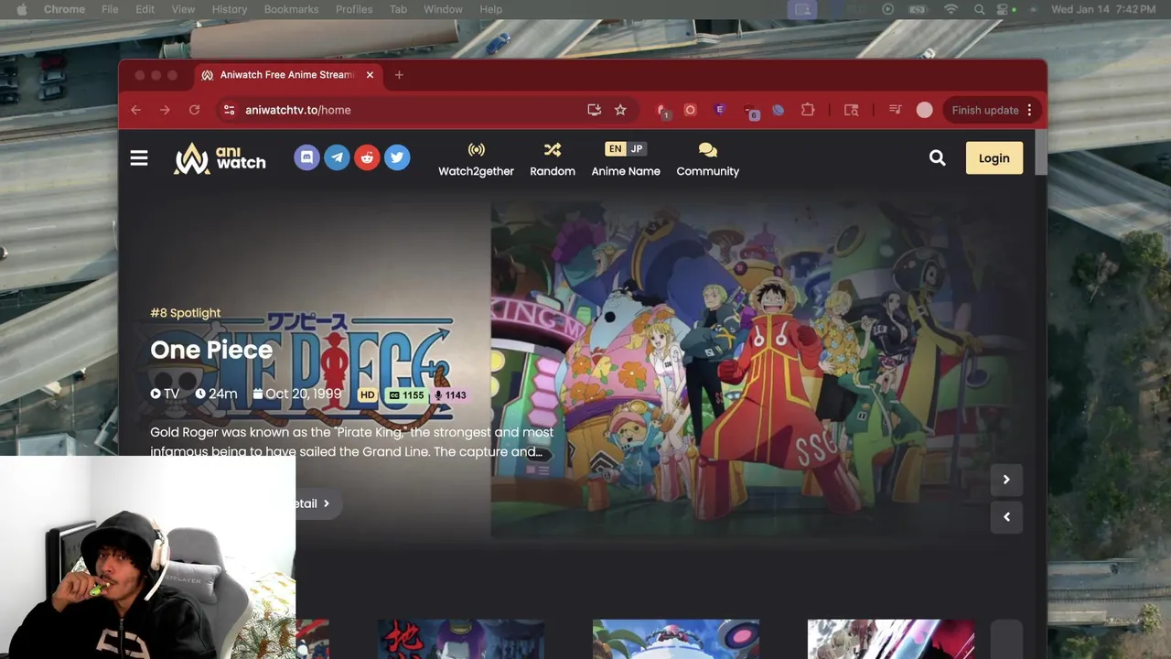The image size is (1171, 659).
Task: Open the extensions puzzle icon
Action: (808, 110)
